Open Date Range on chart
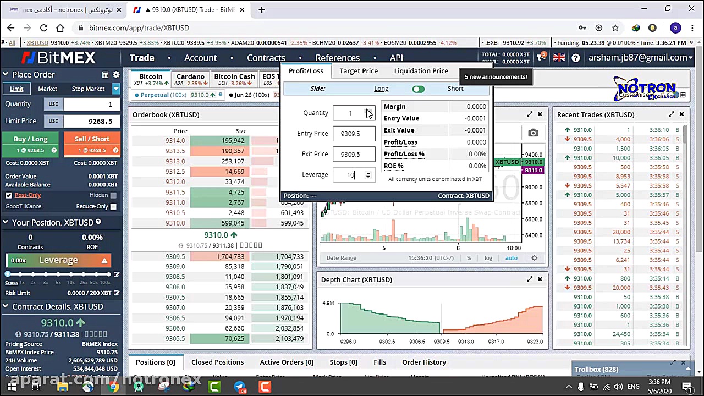 341,258
